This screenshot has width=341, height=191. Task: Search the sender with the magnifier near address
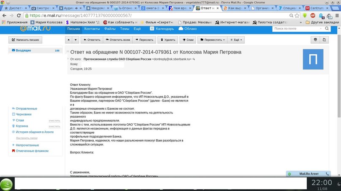194,59
